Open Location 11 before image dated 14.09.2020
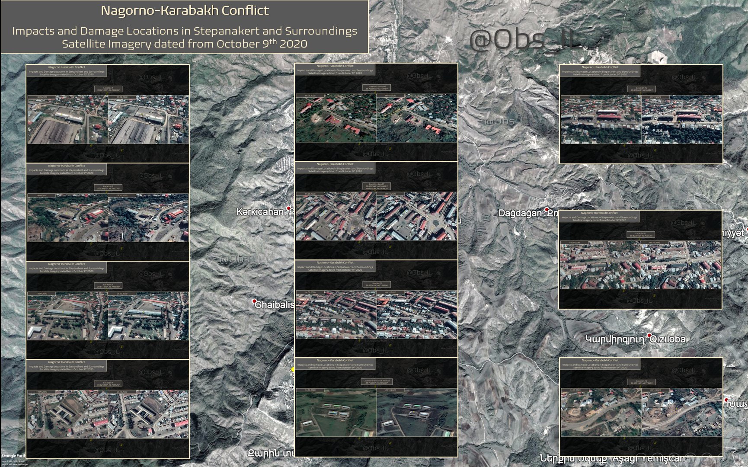Screen dimensions: 748x467 point(600,265)
